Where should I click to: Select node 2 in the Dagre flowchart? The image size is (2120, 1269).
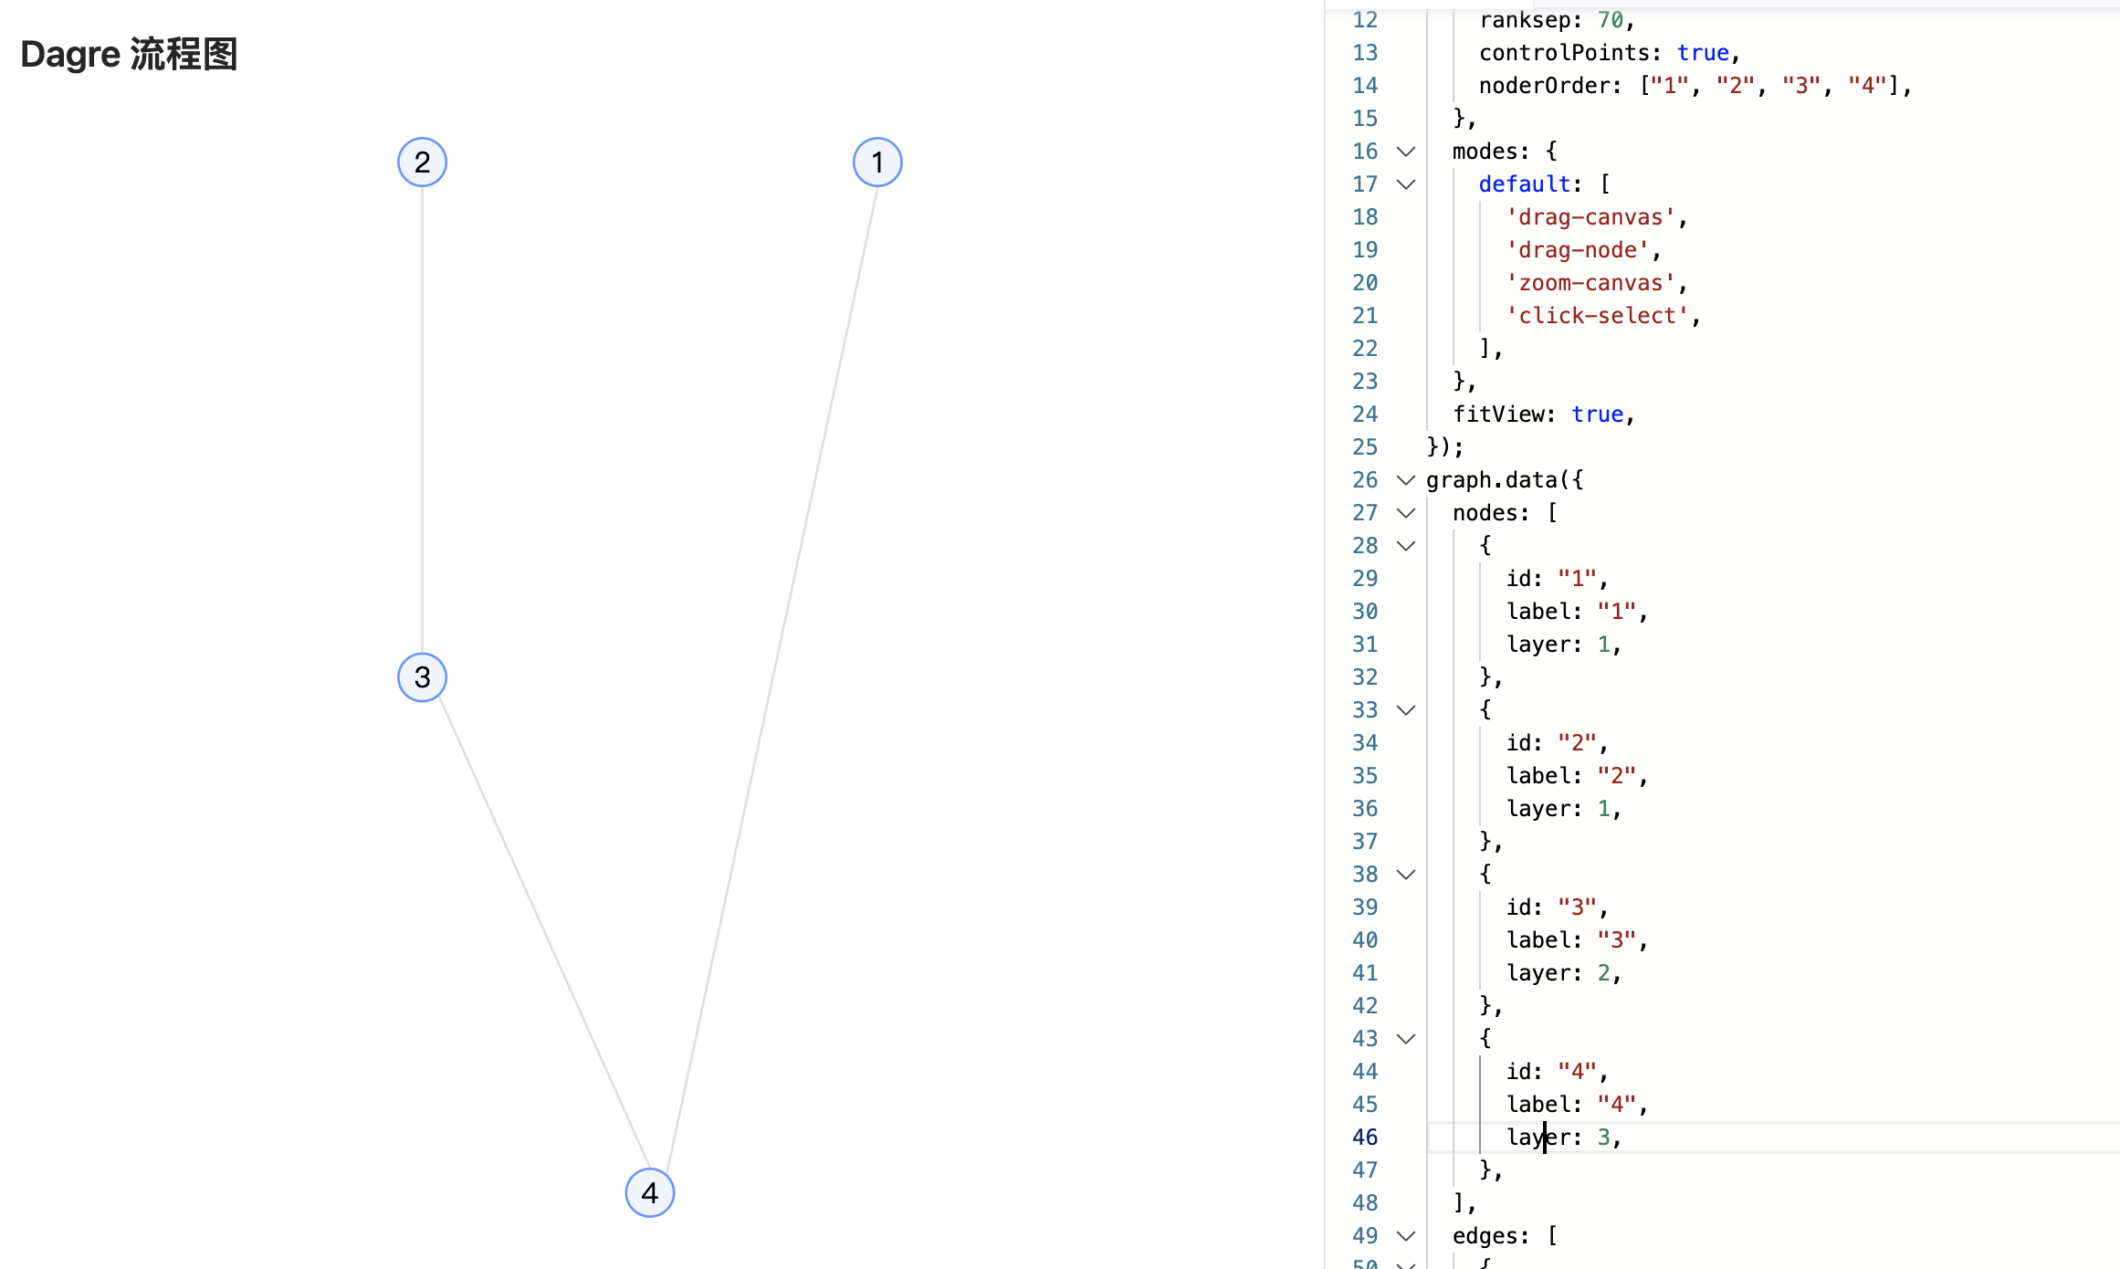pos(422,162)
